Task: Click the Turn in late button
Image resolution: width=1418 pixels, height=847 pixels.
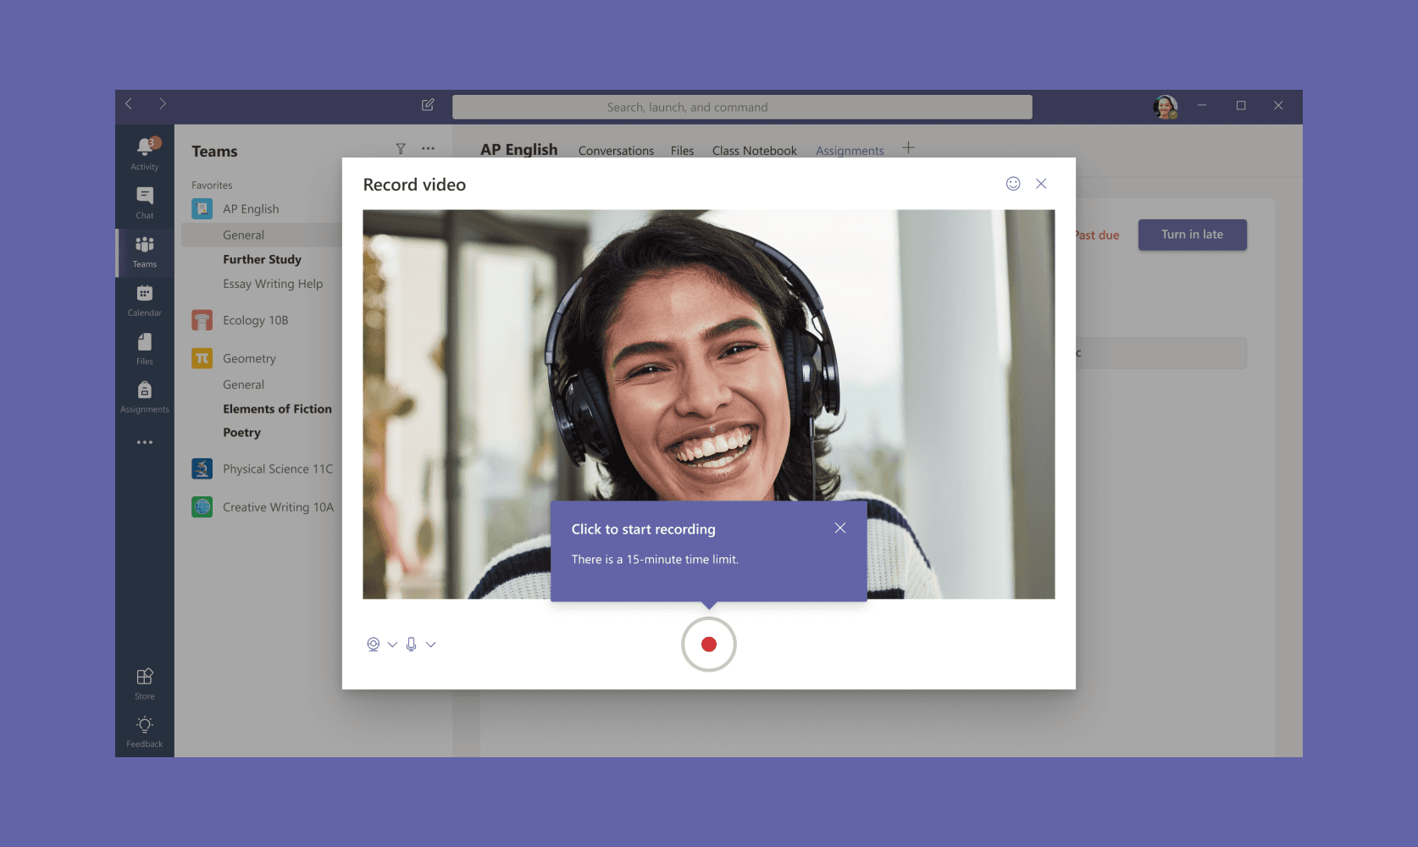Action: coord(1192,235)
